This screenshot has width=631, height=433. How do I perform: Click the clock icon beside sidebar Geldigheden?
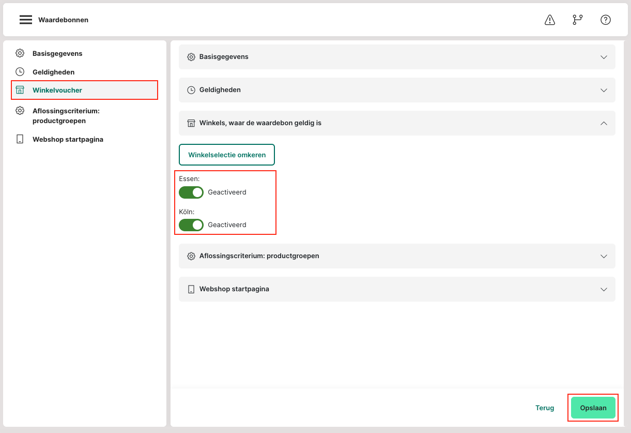(20, 72)
